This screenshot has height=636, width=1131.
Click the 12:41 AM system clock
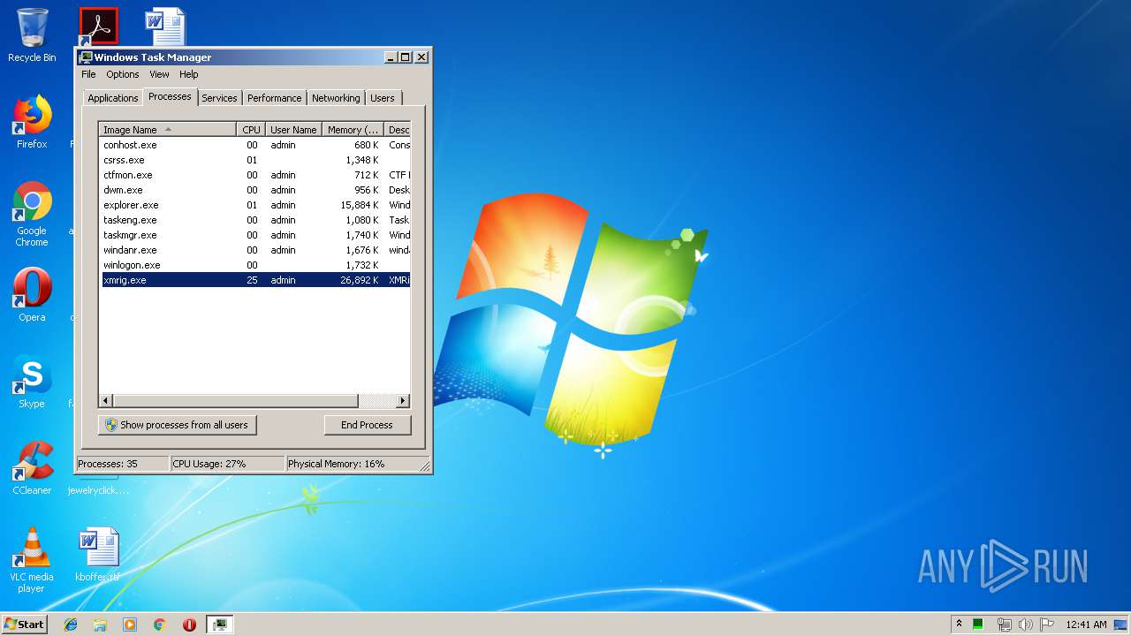[x=1086, y=625]
